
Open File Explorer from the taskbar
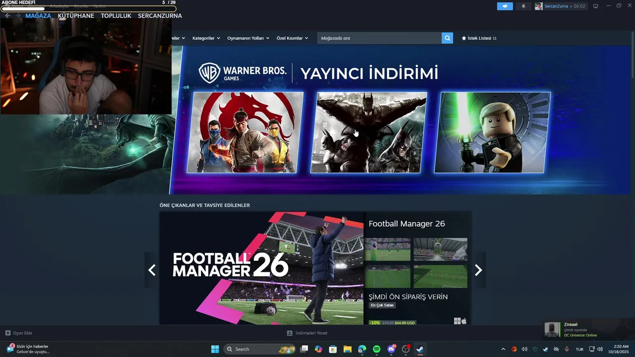[x=347, y=349]
